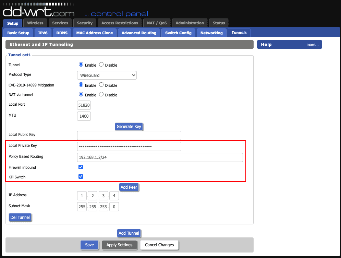Uncheck the Kill Switch checkbox
Screen dimensions: 341x258
coord(81,177)
